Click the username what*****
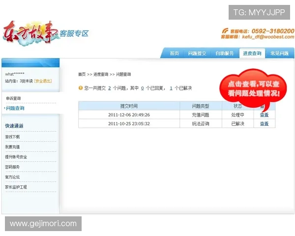Screen dimensions: 295x236 click(x=15, y=74)
